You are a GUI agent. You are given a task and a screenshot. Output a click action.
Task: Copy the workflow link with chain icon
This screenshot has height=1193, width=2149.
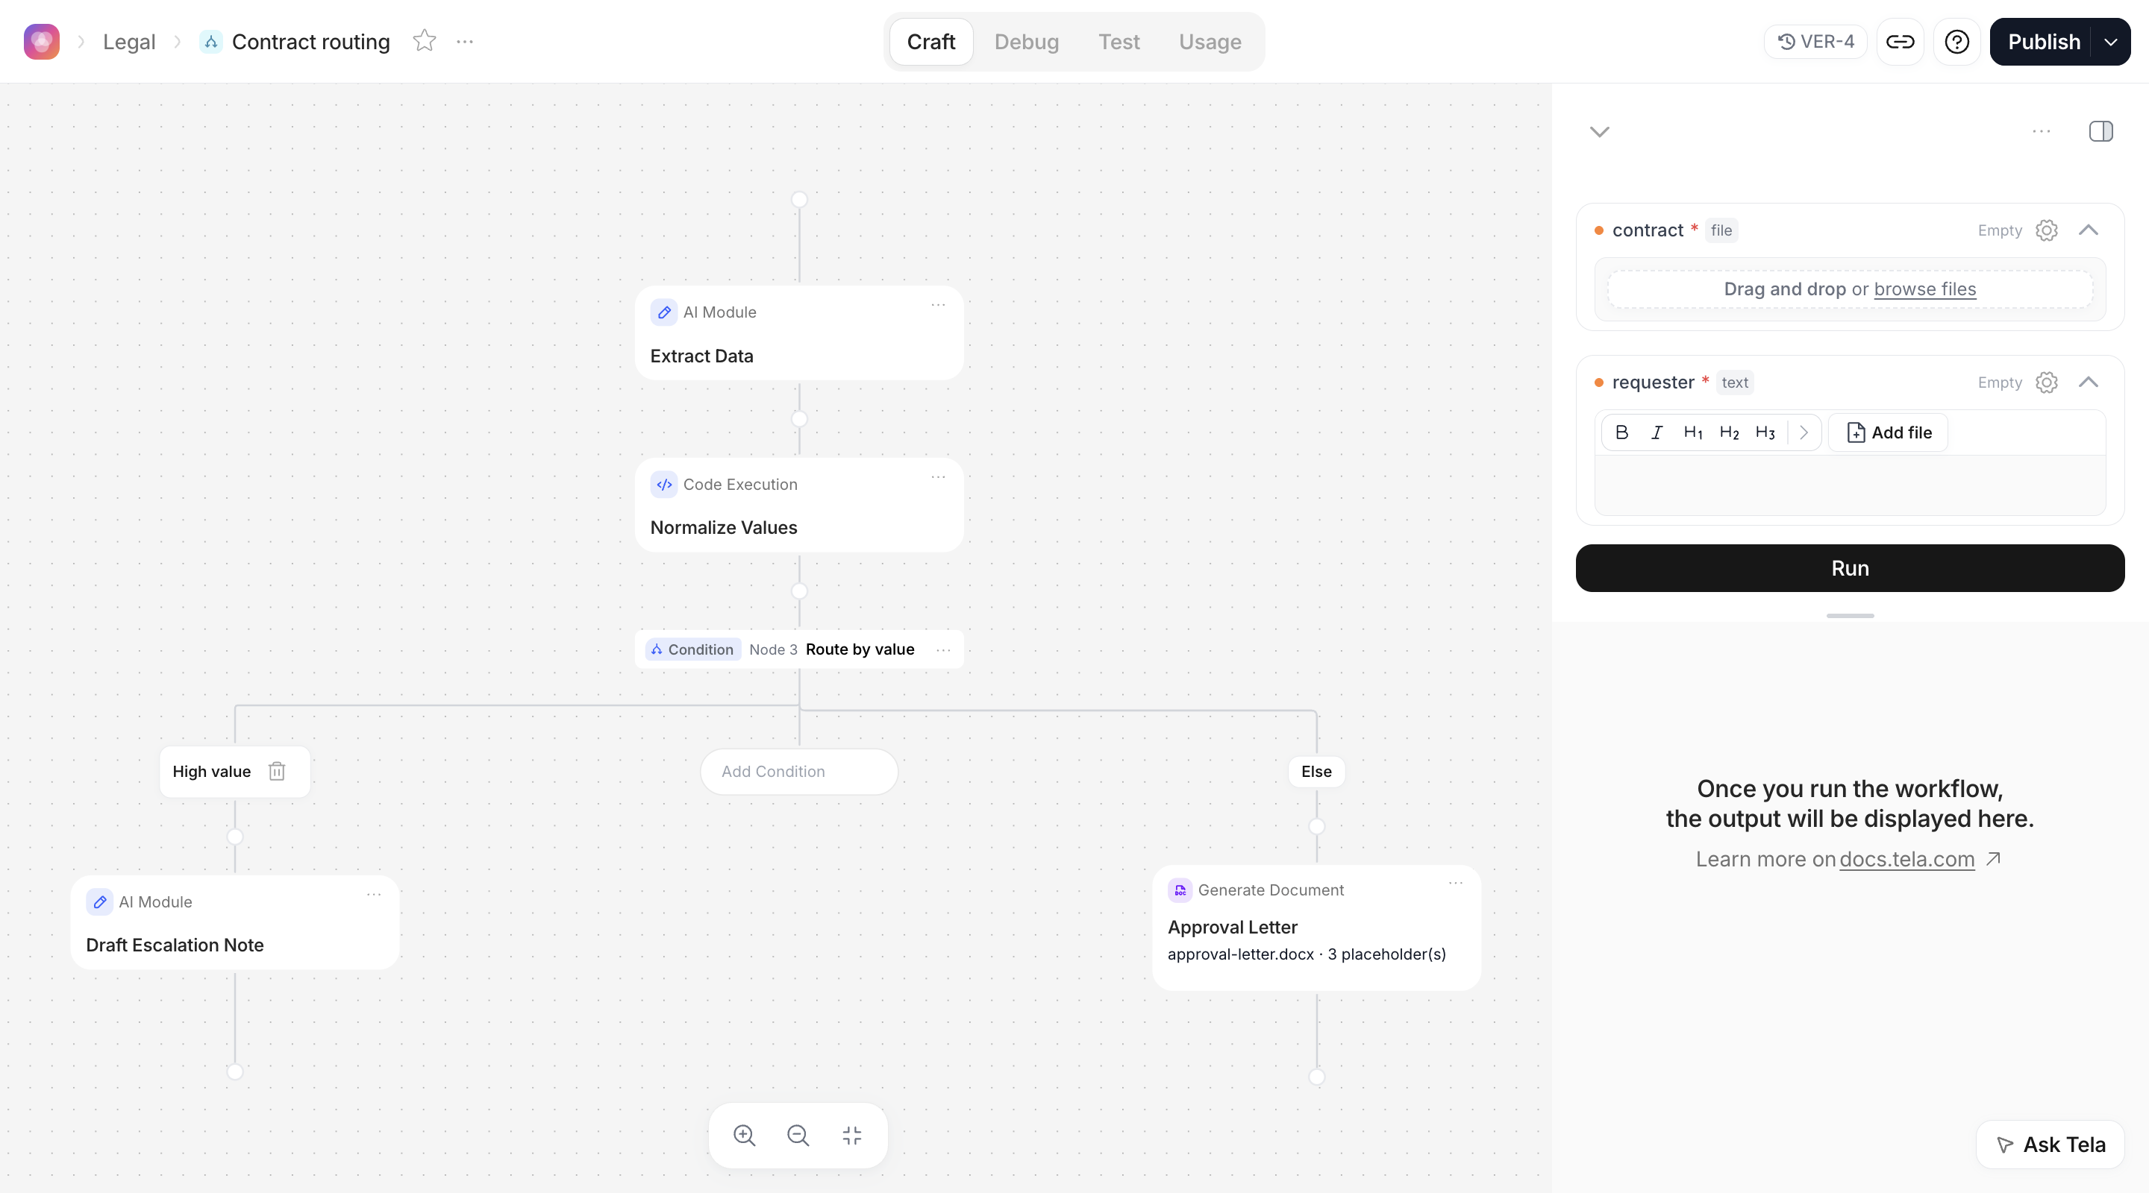[x=1900, y=42]
